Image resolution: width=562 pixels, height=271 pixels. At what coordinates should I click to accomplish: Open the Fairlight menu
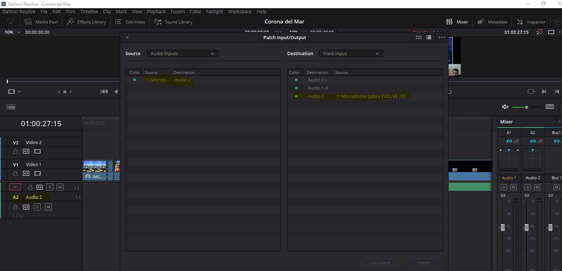[x=215, y=11]
